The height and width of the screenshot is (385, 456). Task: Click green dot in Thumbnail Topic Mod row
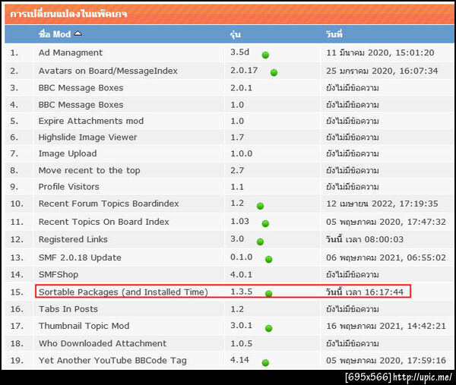coord(268,328)
